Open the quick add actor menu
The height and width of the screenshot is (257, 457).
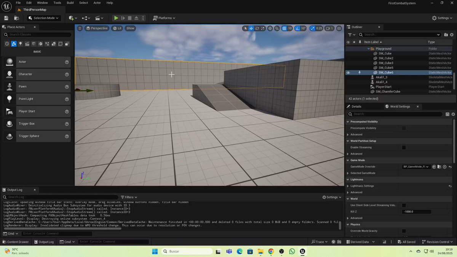(73, 18)
